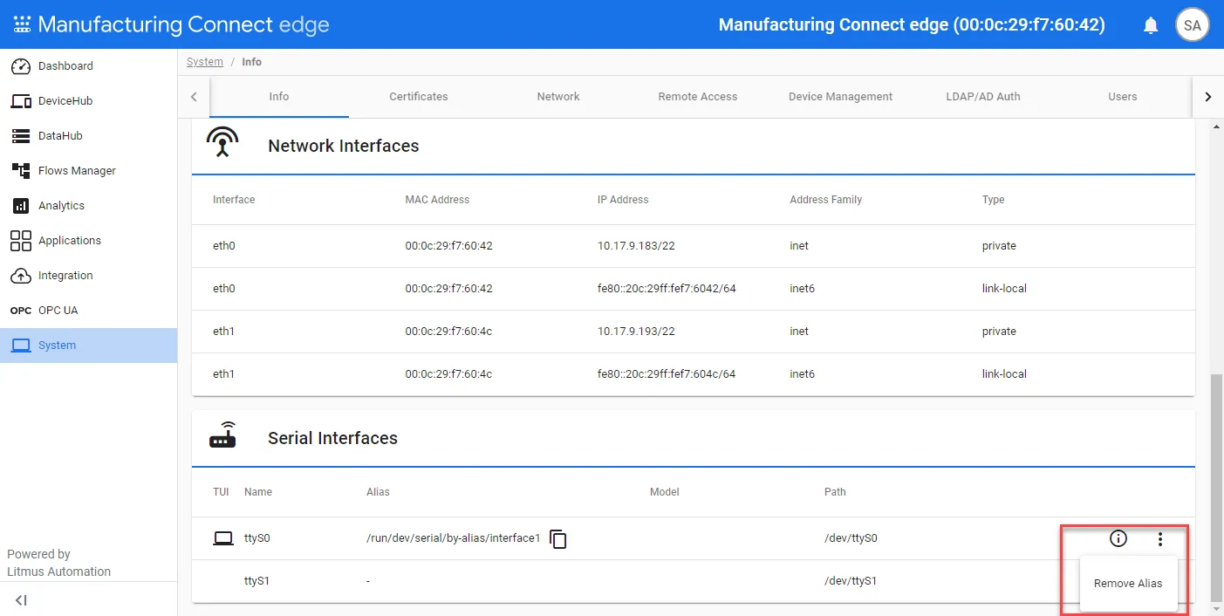The width and height of the screenshot is (1224, 616).
Task: Switch to the Certificates tab
Action: click(419, 97)
